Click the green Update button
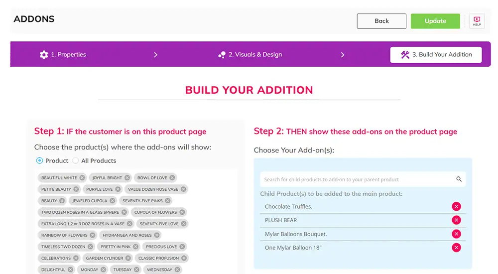 [x=435, y=21]
